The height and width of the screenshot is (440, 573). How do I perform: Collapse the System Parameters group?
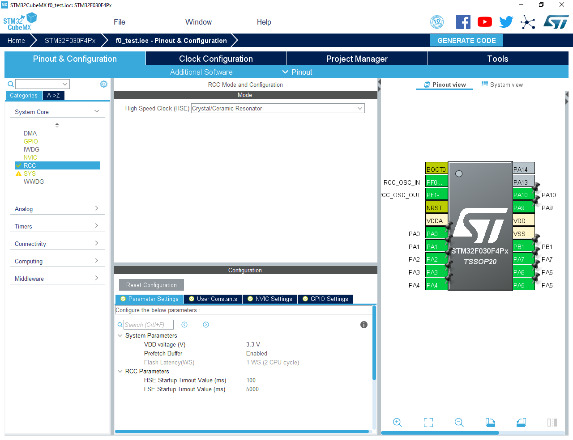coord(120,335)
